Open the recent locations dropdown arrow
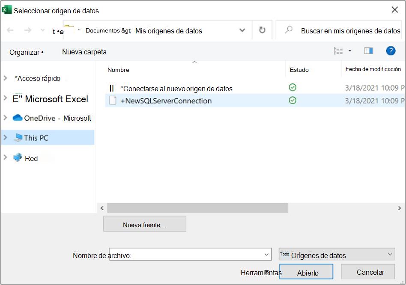 [43, 30]
